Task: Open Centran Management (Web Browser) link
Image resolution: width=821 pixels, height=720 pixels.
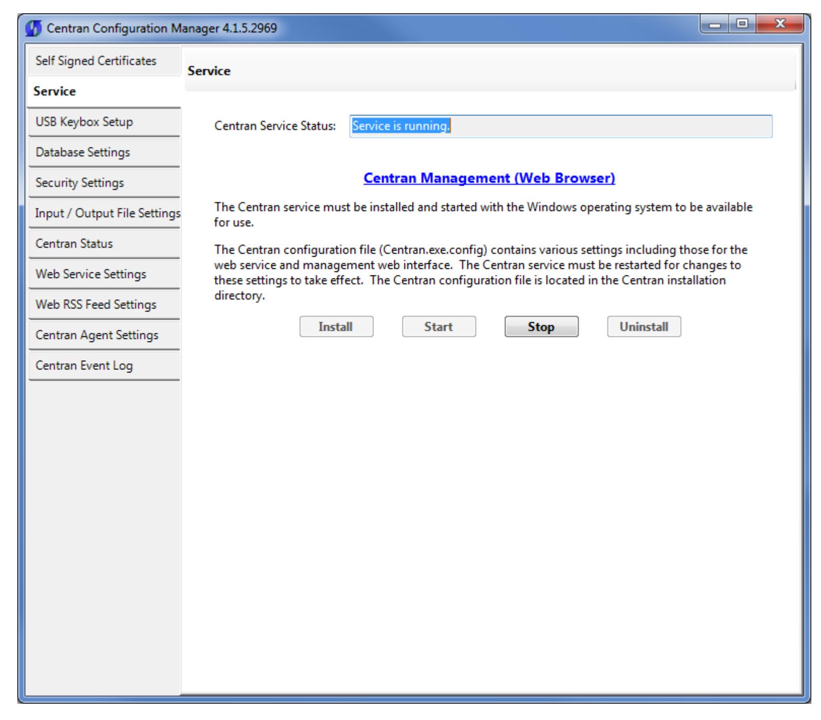Action: click(x=489, y=178)
